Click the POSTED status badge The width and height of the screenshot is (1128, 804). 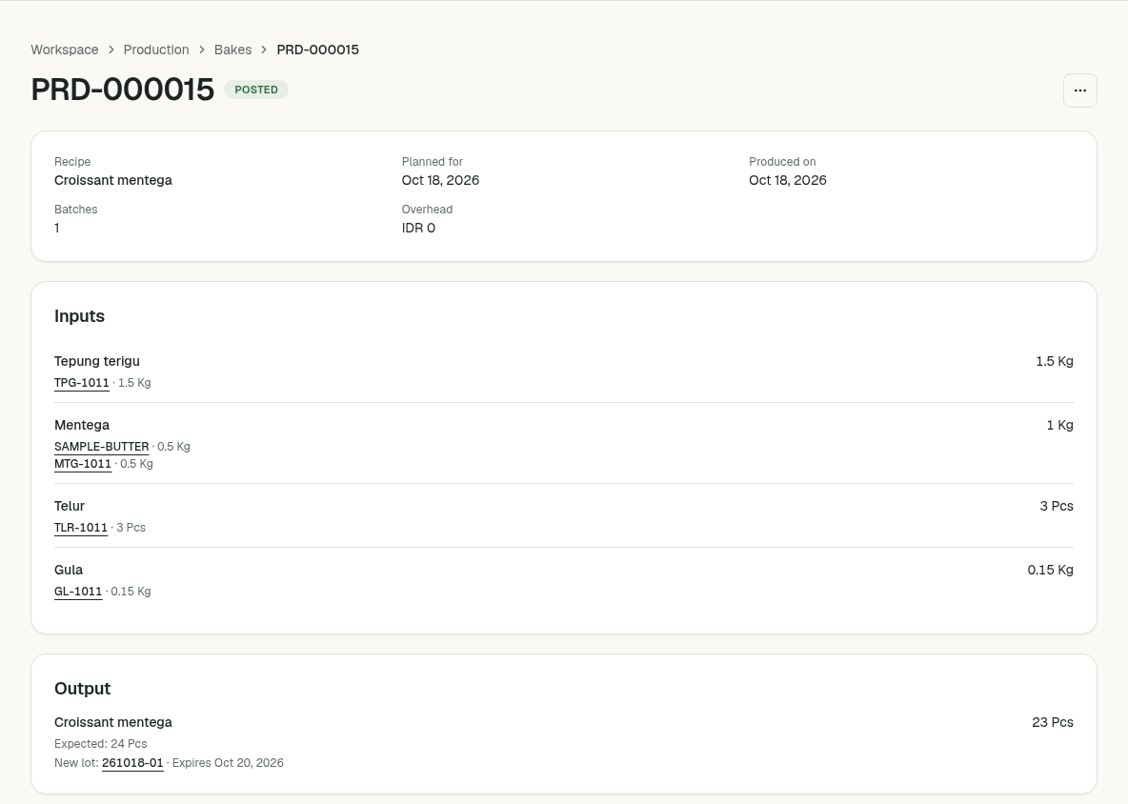click(256, 90)
